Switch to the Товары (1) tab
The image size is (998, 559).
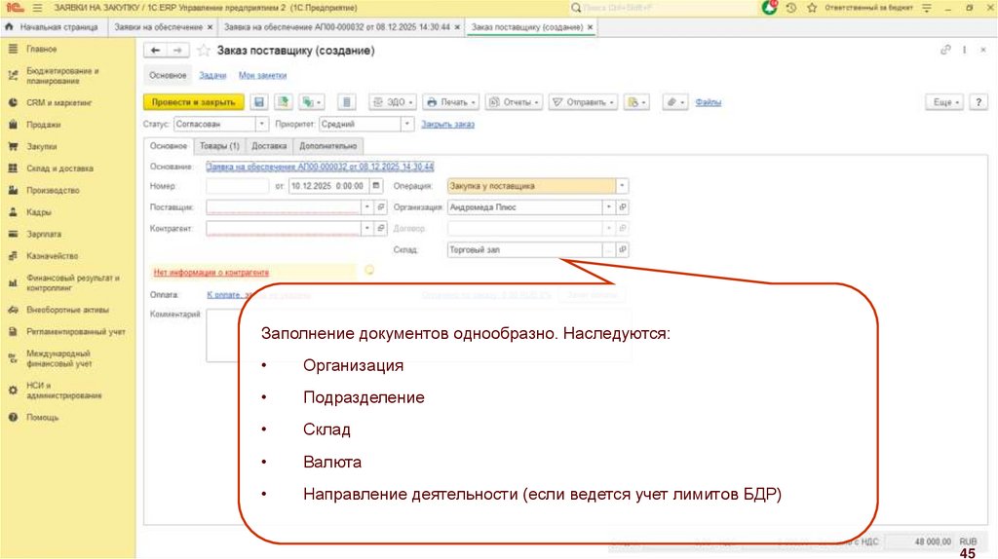[218, 146]
